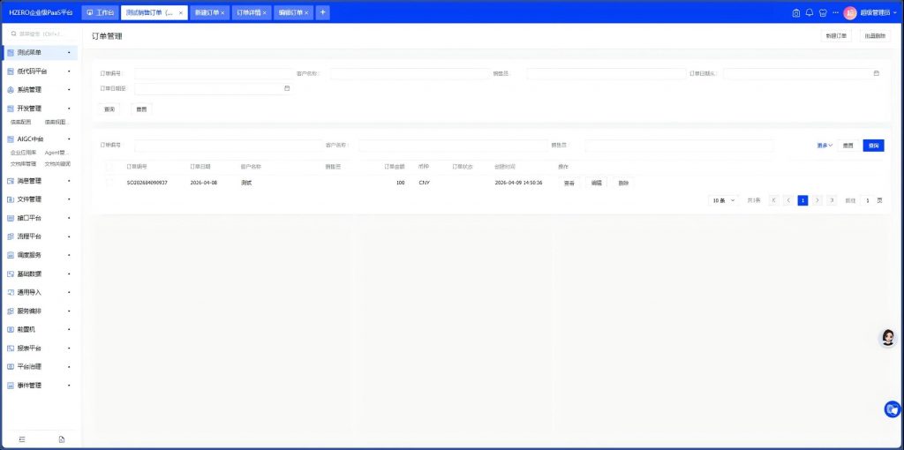Open the three-dot more options in header

pos(835,12)
